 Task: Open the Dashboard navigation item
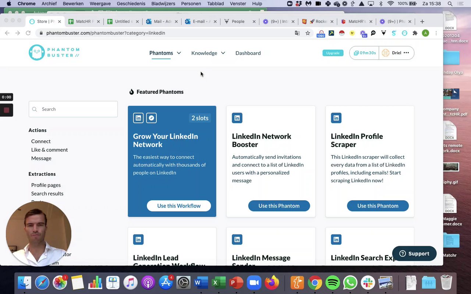point(248,53)
